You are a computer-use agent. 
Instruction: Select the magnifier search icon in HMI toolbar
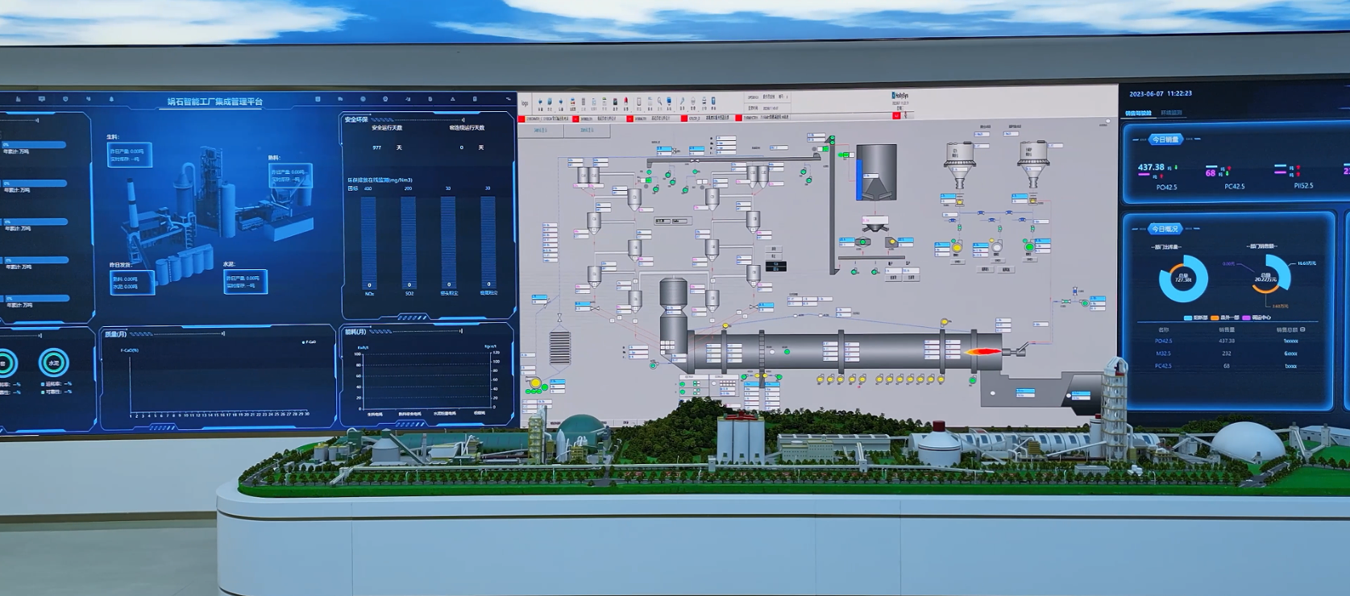pyautogui.click(x=659, y=102)
